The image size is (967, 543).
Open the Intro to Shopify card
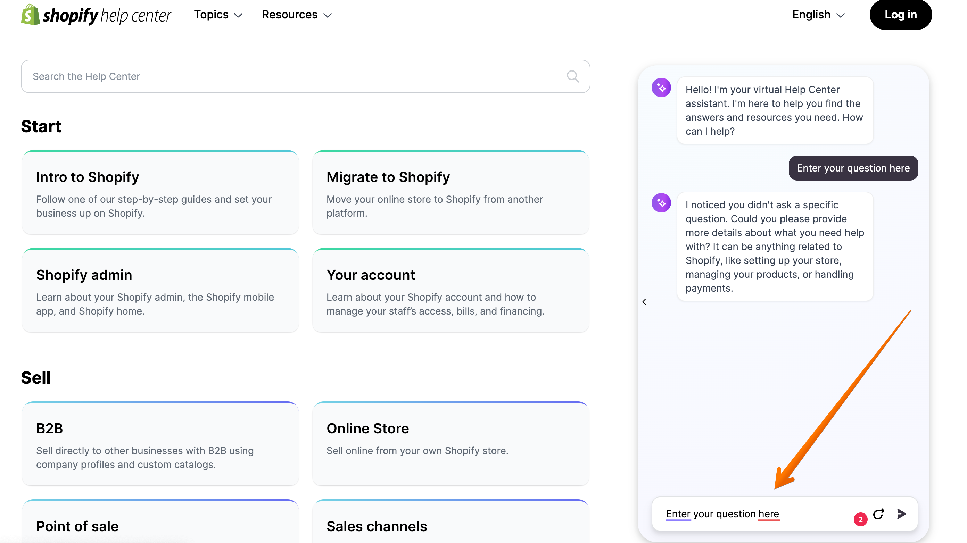tap(160, 192)
